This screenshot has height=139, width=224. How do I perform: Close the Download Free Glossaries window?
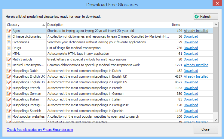pyautogui.click(x=217, y=3)
